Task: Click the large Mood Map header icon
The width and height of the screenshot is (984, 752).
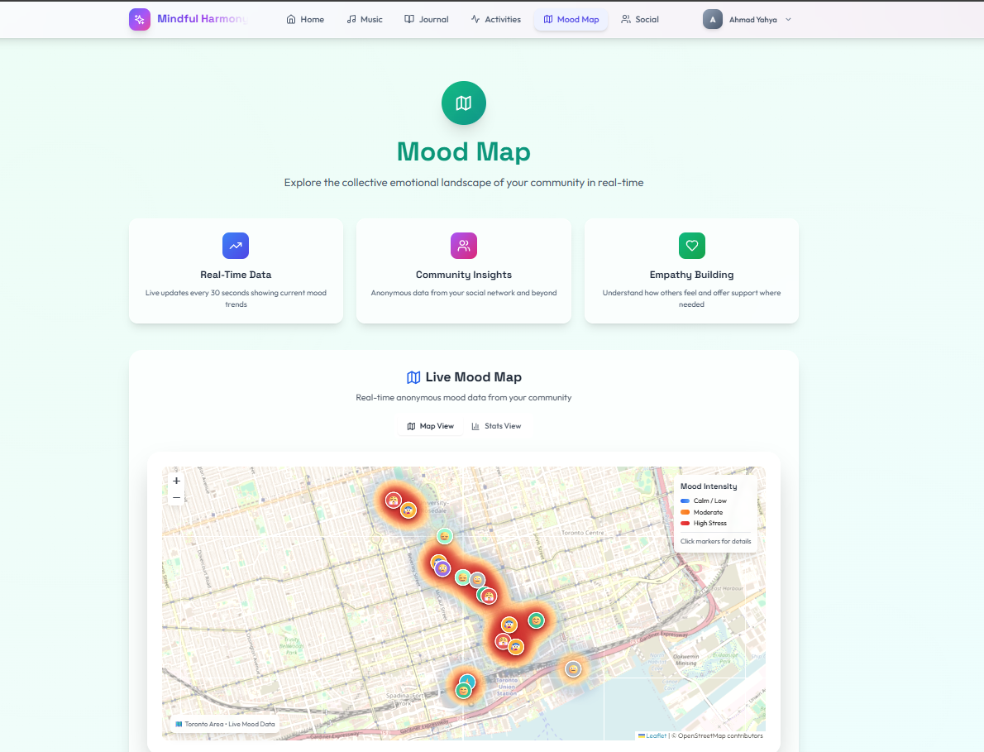Action: 464,103
